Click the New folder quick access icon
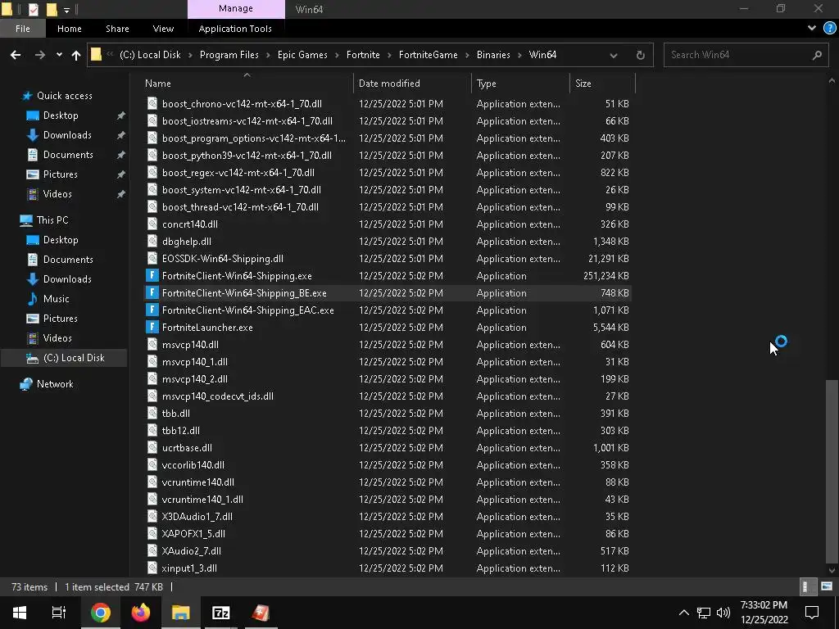 (52, 9)
